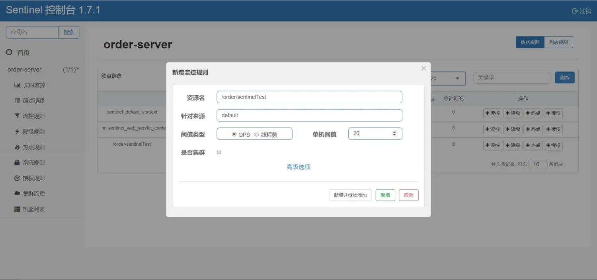Enable the 是否集群 cluster checkbox
Viewport: 597px width, 280px height.
(x=219, y=152)
